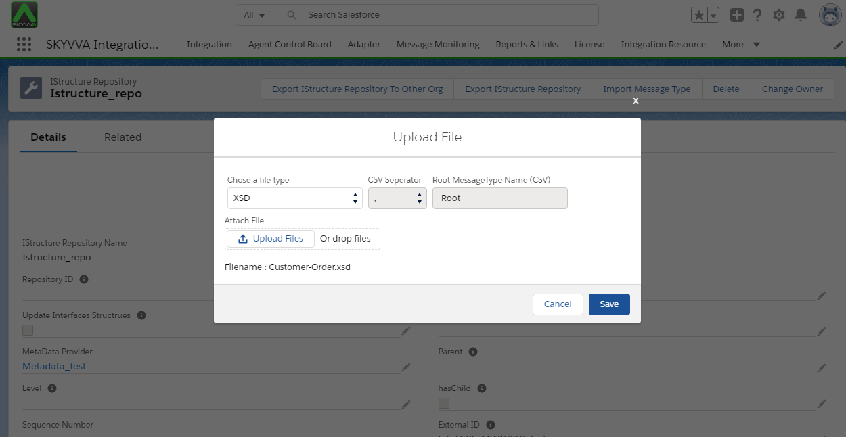Edit MetaData Provider via pencil icon
The width and height of the screenshot is (846, 437).
[x=406, y=367]
